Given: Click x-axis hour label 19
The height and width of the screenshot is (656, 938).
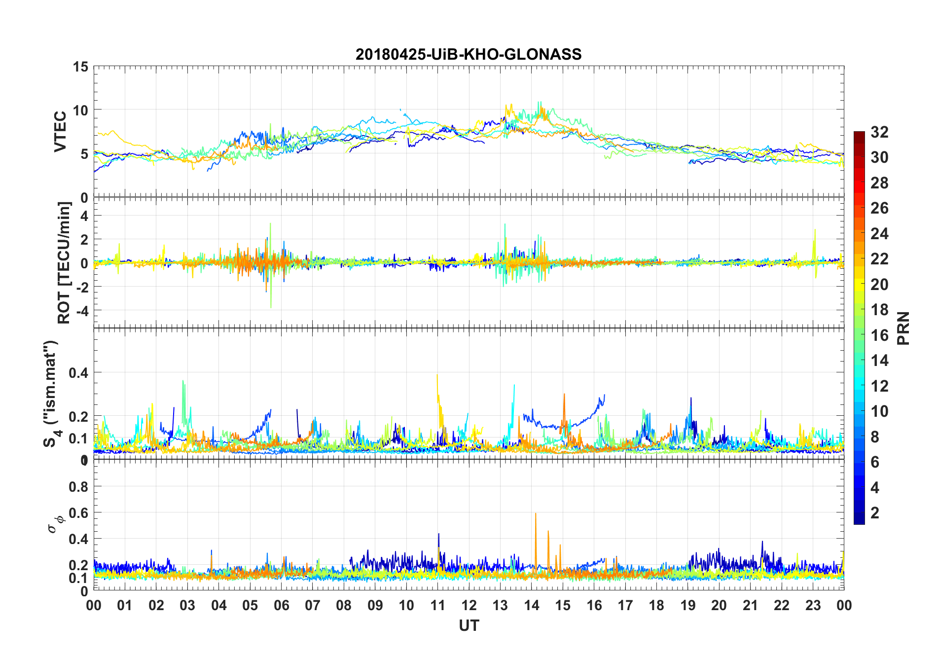Looking at the screenshot, I should (x=688, y=605).
